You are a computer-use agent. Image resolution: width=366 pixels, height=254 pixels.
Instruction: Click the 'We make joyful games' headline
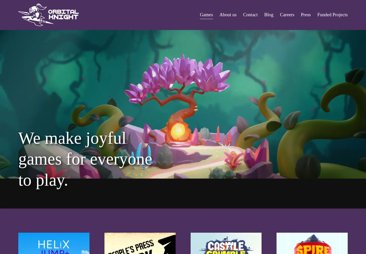pos(85,159)
